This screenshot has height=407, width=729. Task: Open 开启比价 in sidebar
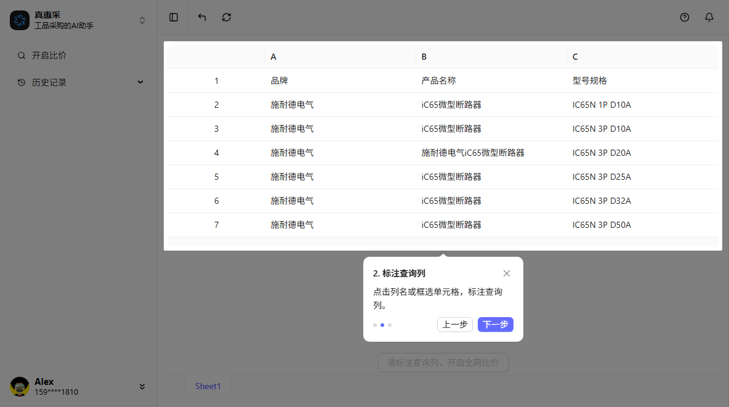coord(49,55)
